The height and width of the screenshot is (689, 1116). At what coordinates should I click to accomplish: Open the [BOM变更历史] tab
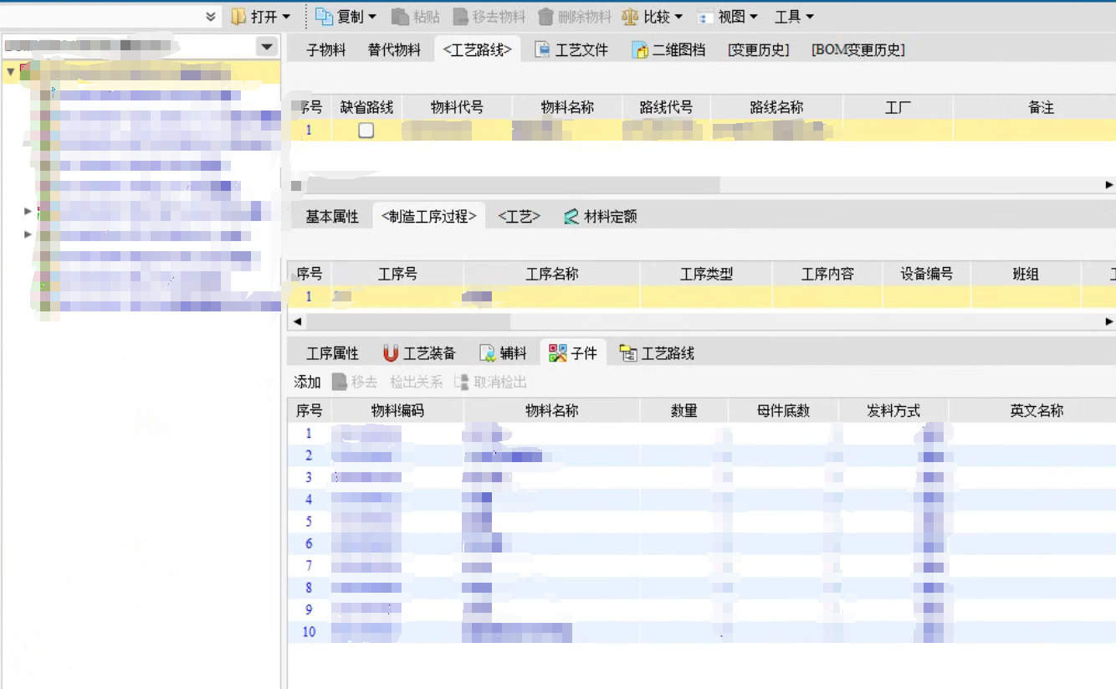pyautogui.click(x=858, y=50)
